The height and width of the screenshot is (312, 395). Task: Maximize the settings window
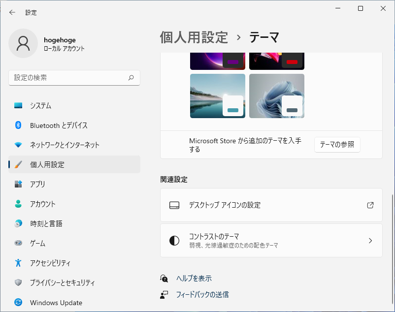click(361, 8)
